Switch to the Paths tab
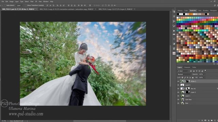This screenshot has height=122, width=218. point(194,67)
